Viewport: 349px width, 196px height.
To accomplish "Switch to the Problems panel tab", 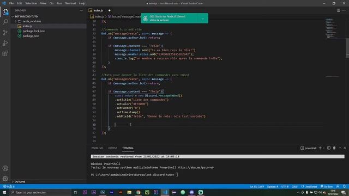I will click(97, 148).
